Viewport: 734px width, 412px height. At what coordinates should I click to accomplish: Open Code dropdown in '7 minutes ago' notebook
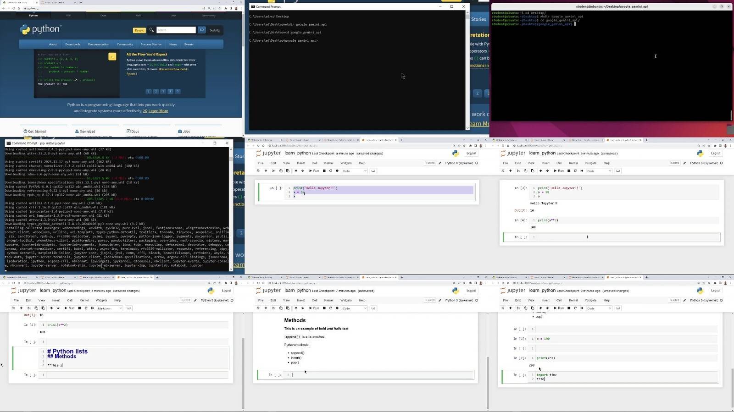click(355, 308)
